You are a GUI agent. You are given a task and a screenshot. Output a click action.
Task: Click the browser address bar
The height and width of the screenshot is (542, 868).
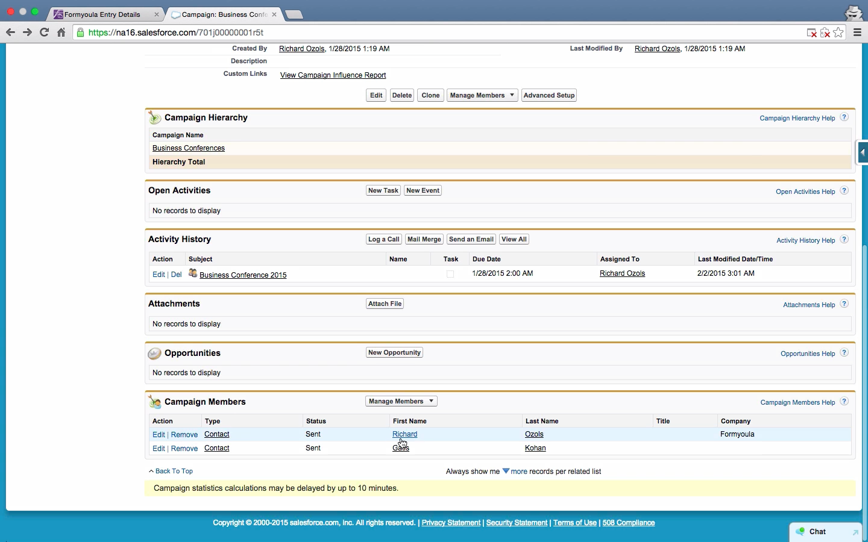(x=440, y=33)
